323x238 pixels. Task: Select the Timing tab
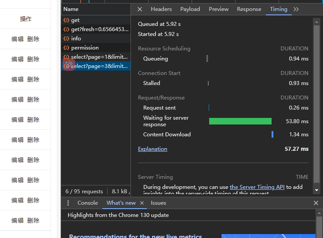tap(279, 9)
